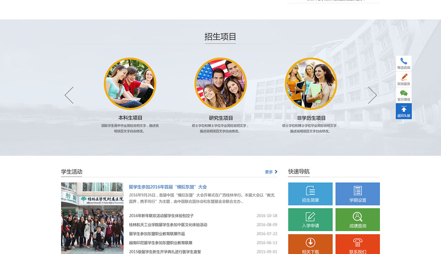Viewport: 441px width, 254px height.
Task: Open the 联系我们 navigation tile
Action: click(x=357, y=244)
